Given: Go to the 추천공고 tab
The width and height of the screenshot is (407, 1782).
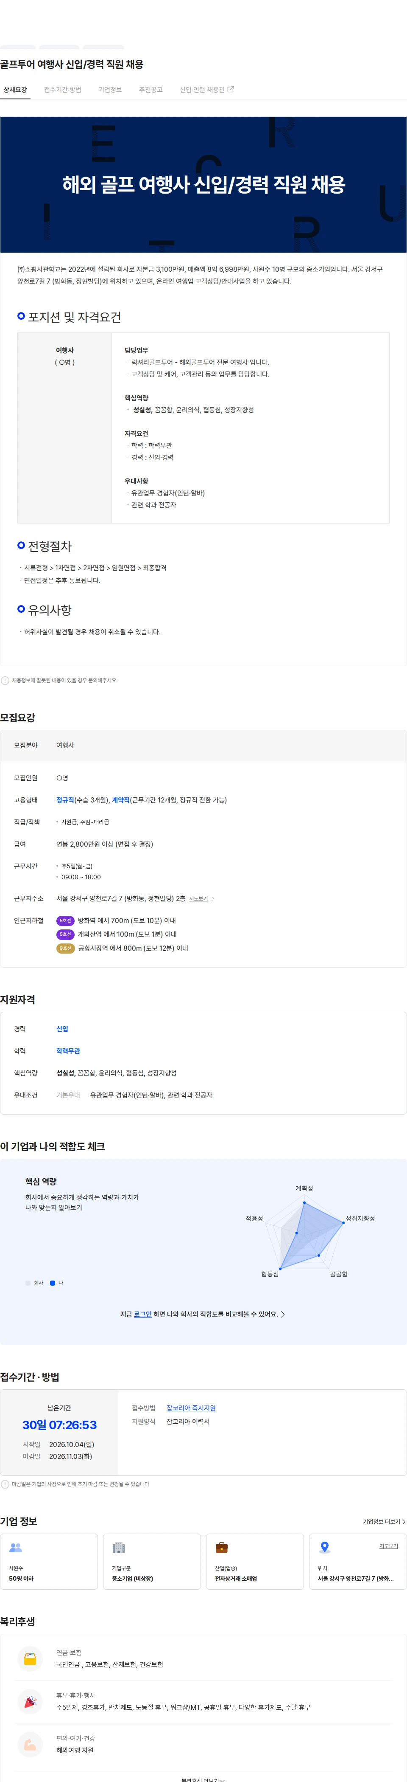Looking at the screenshot, I should point(151,89).
